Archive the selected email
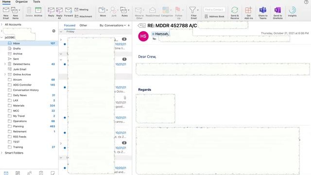Screen dimensions: 311x175 tap(38, 12)
